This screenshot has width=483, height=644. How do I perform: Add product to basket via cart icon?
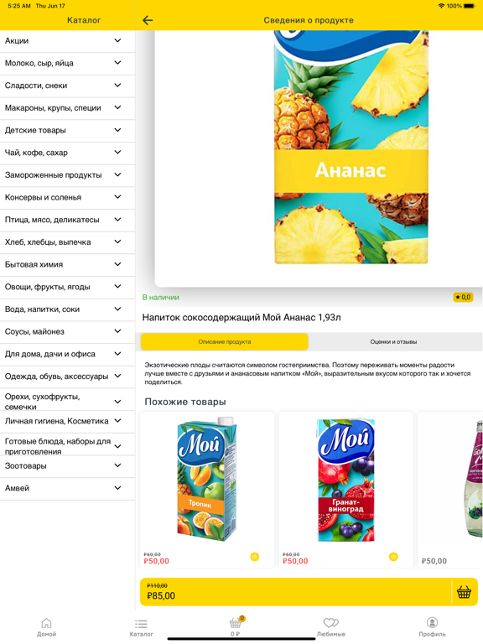pos(464,592)
